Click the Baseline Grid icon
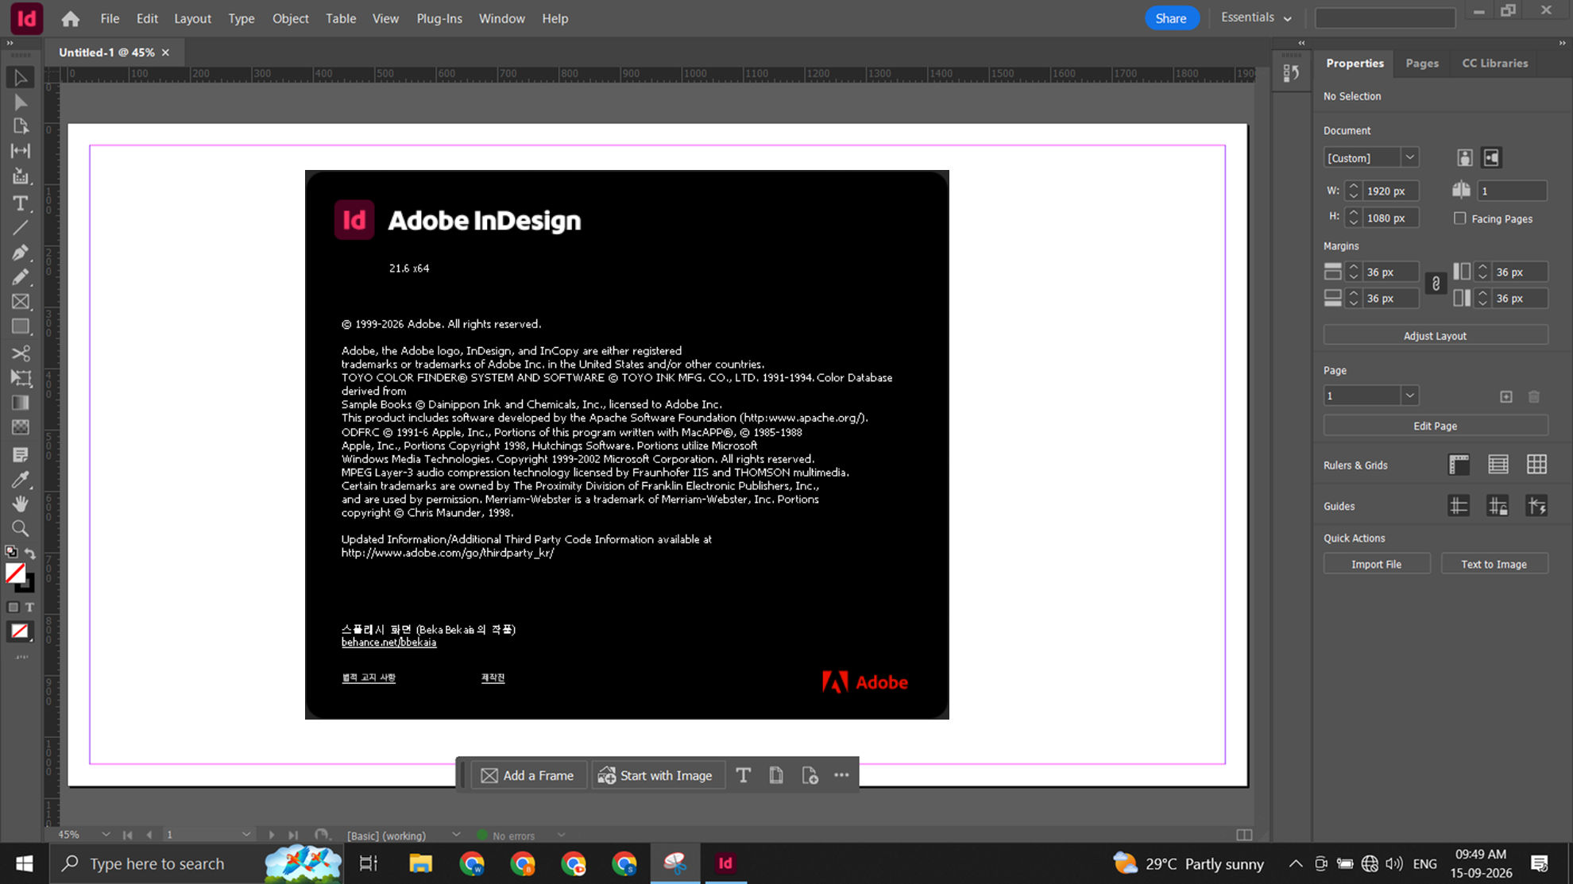The height and width of the screenshot is (884, 1573). [1498, 465]
